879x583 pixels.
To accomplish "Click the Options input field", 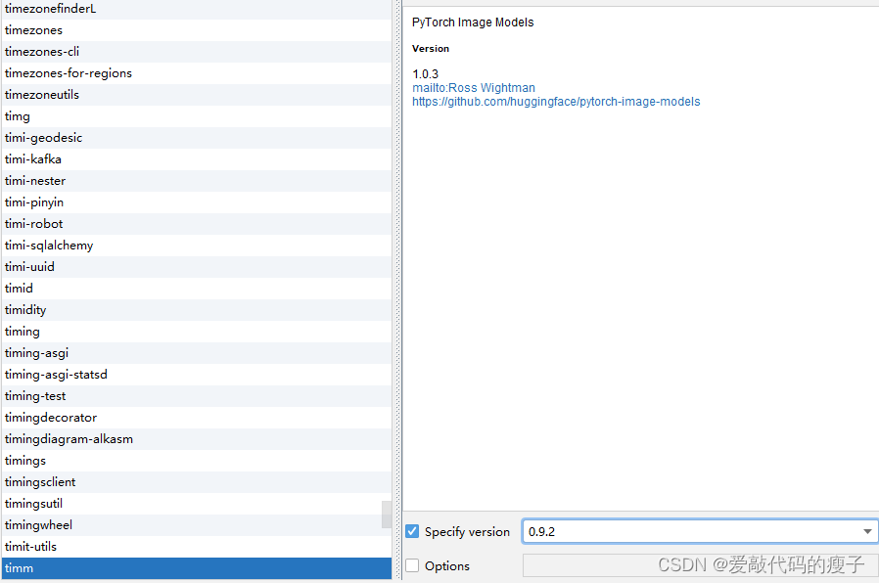I will tap(701, 565).
